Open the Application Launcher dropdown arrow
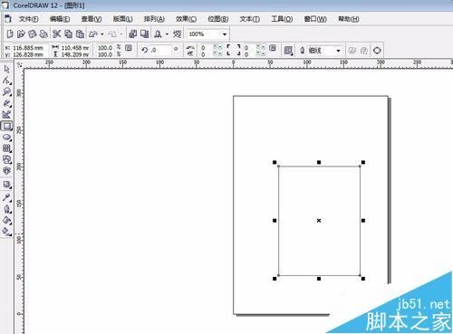Image resolution: width=453 pixels, height=334 pixels. coord(167,34)
